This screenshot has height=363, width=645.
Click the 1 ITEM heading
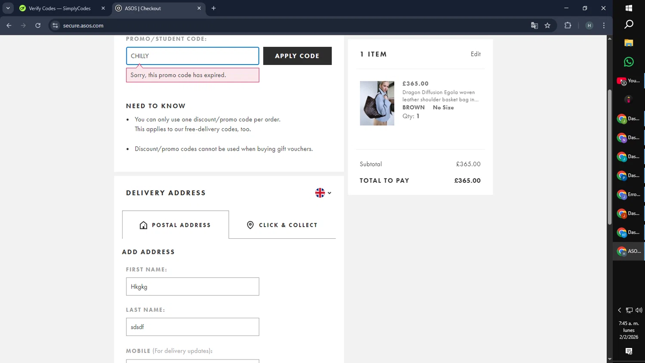[373, 54]
